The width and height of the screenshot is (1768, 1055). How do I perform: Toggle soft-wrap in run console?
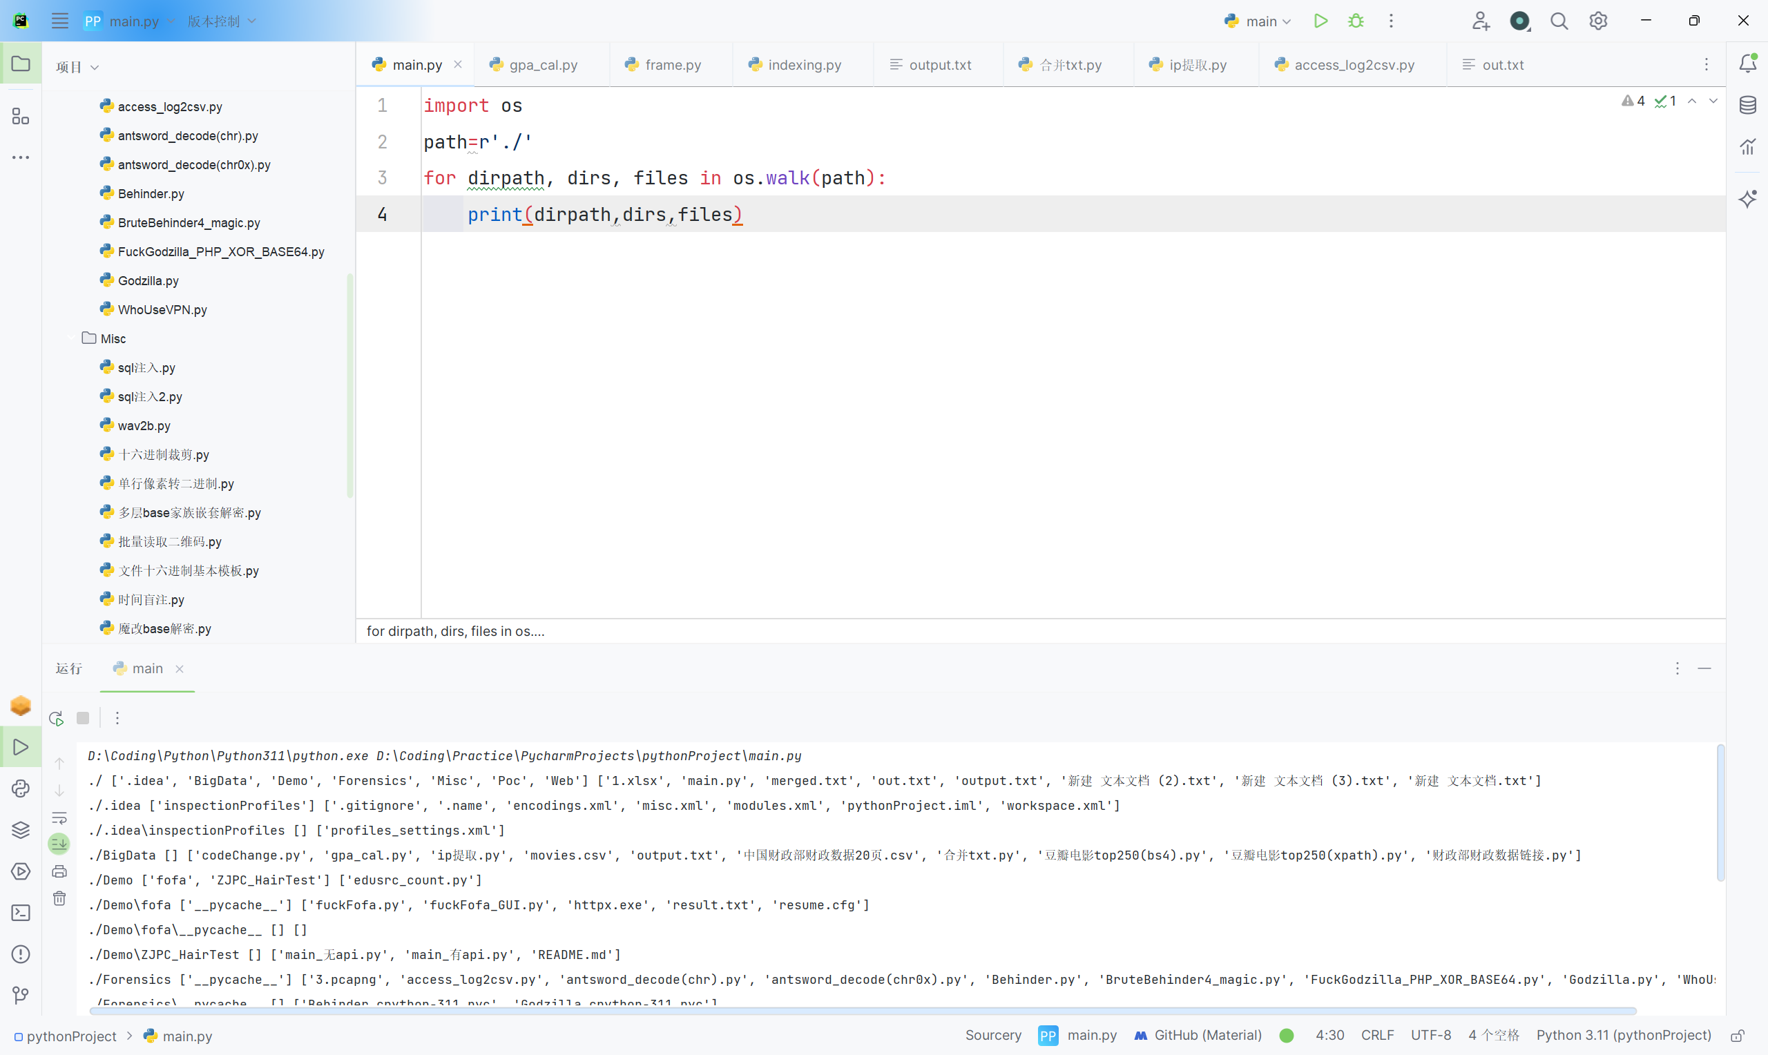pos(59,817)
